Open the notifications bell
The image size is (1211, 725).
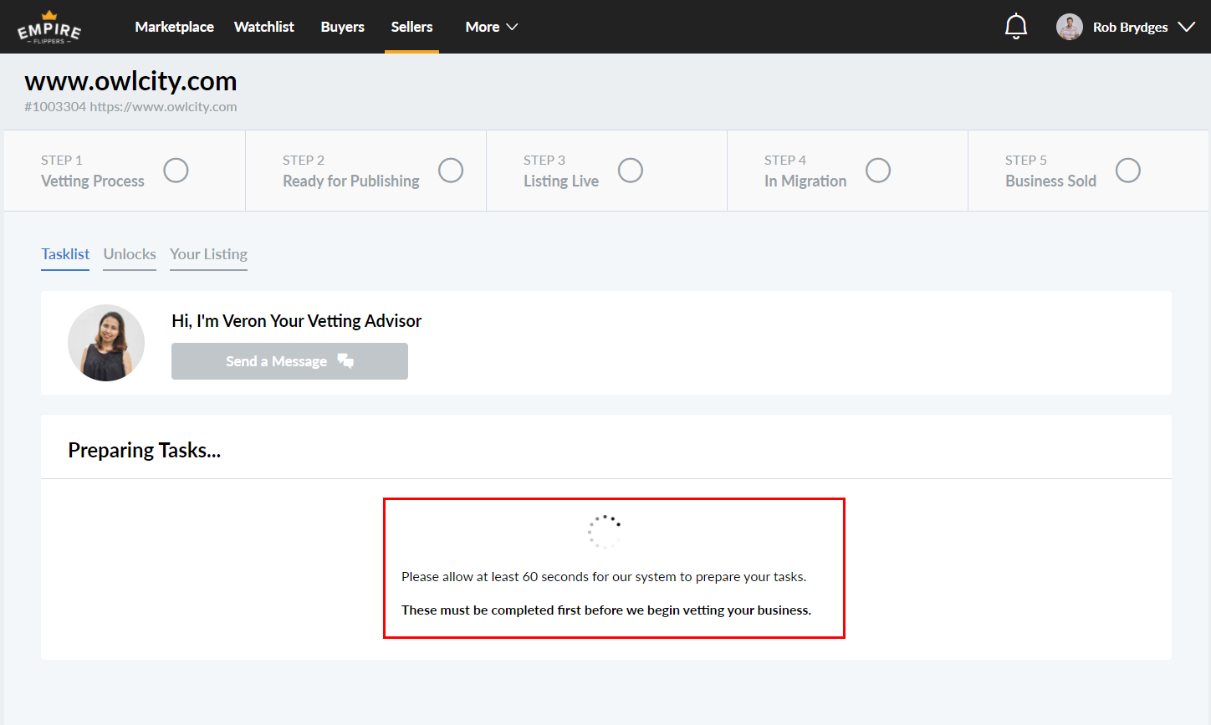coord(1015,27)
